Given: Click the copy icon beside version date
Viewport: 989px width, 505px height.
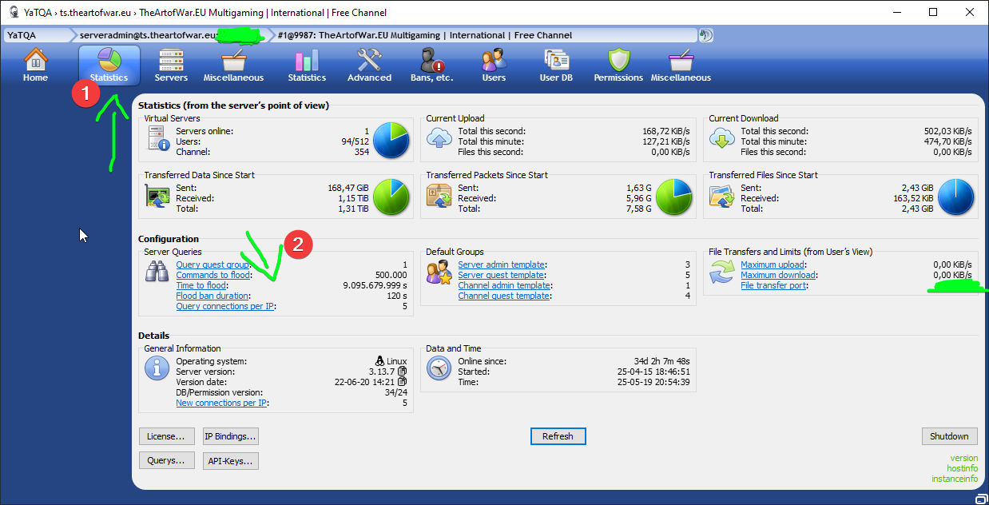Looking at the screenshot, I should click(x=403, y=382).
